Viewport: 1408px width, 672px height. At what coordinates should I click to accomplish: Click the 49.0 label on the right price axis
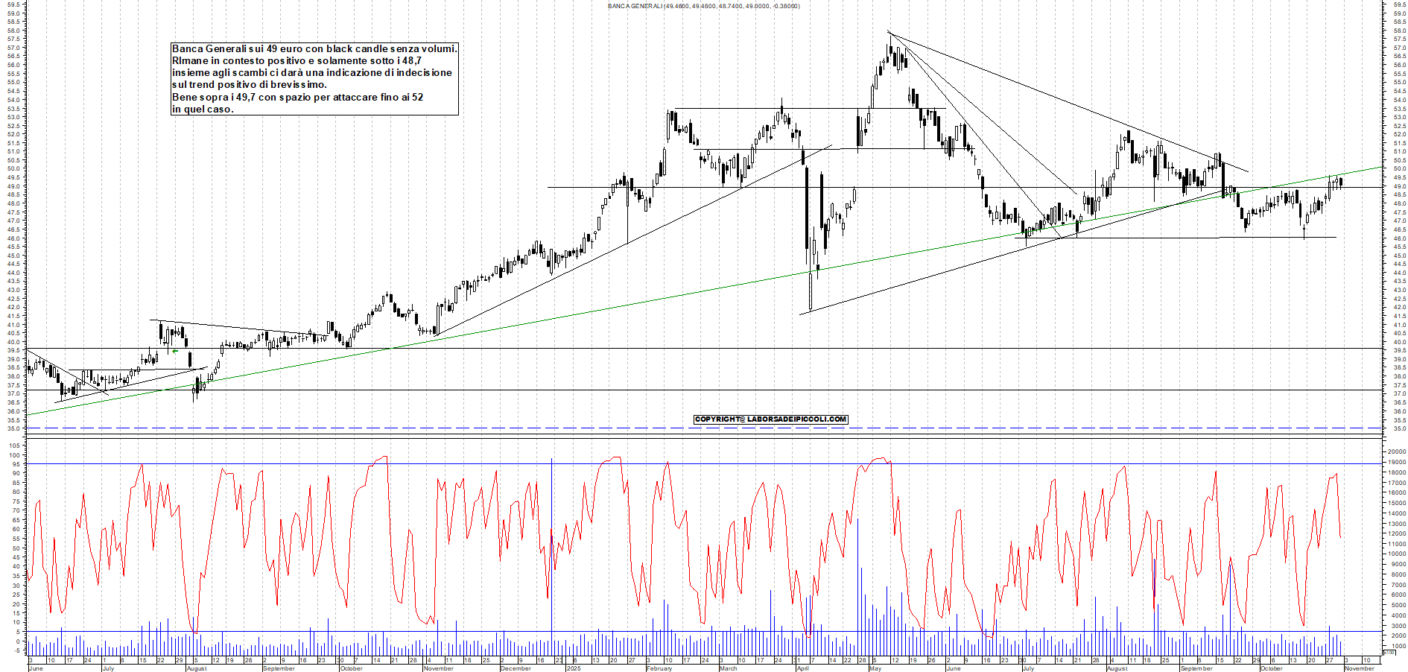pyautogui.click(x=1398, y=186)
